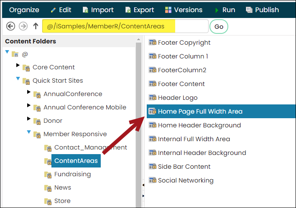Select the @ root folder icon
This screenshot has height=208, width=296.
point(15,54)
